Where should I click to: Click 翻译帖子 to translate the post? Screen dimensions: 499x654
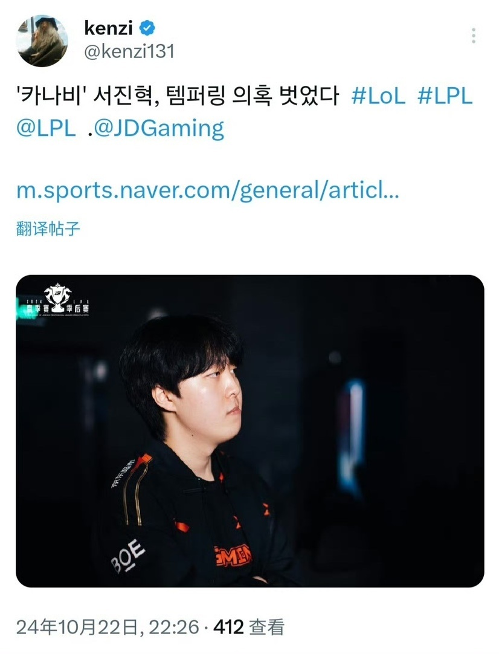[48, 228]
